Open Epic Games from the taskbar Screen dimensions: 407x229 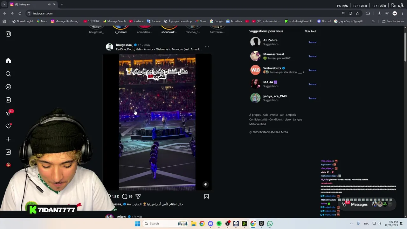[261, 224]
